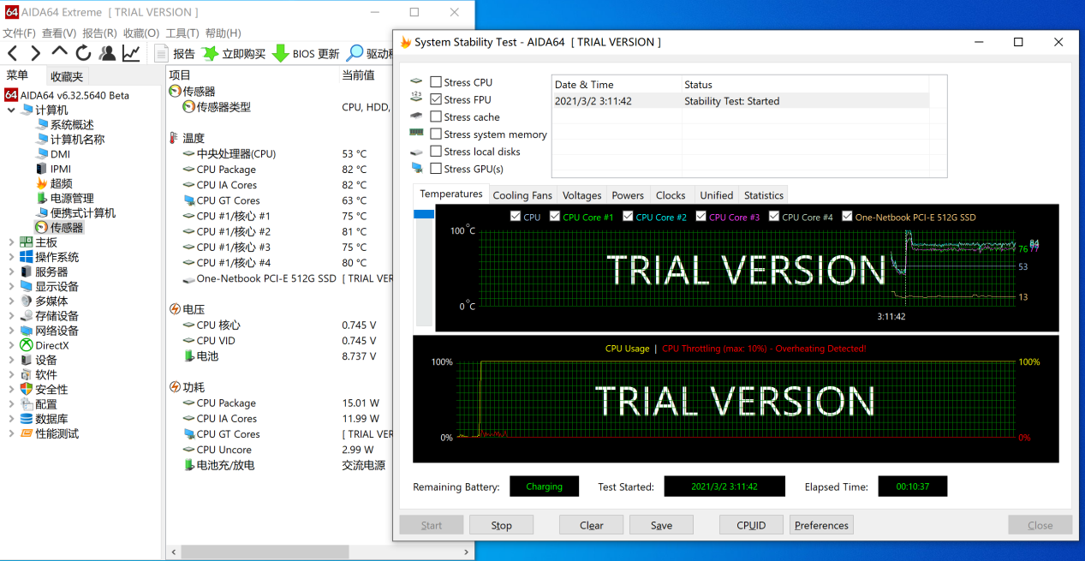
Task: Click the Clear button
Action: point(592,525)
